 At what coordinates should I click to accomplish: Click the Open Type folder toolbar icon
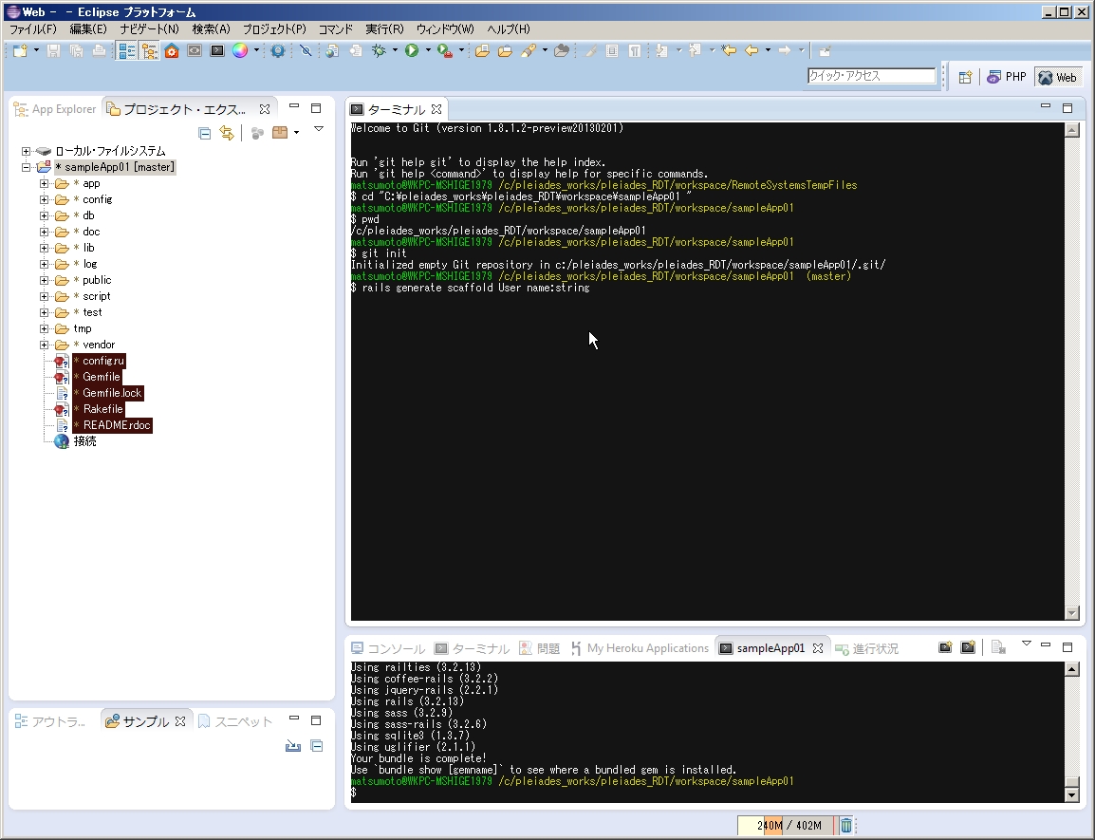point(482,50)
